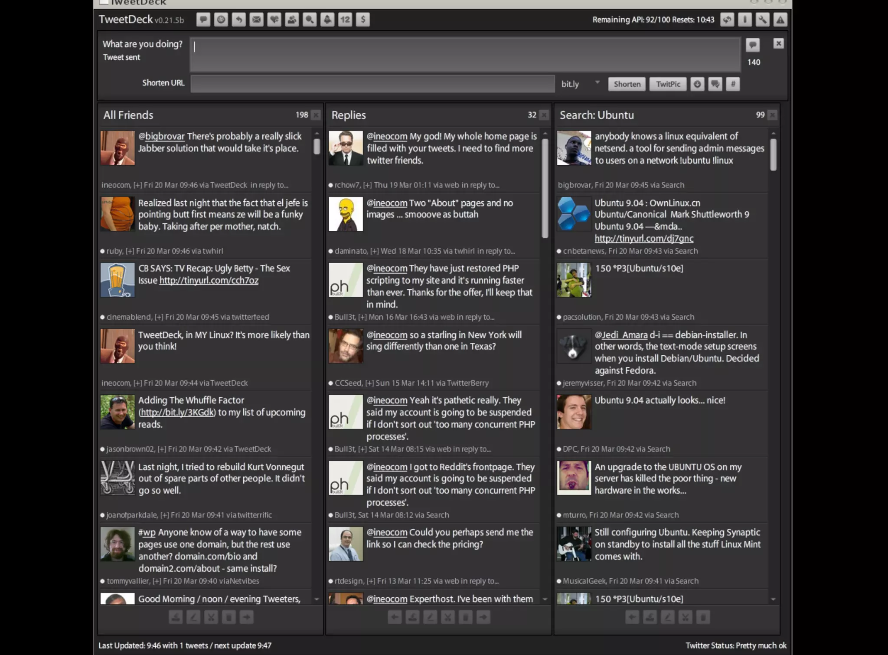The image size is (888, 655).
Task: Toggle the Replies toolbar arrow icon
Action: [x=238, y=20]
